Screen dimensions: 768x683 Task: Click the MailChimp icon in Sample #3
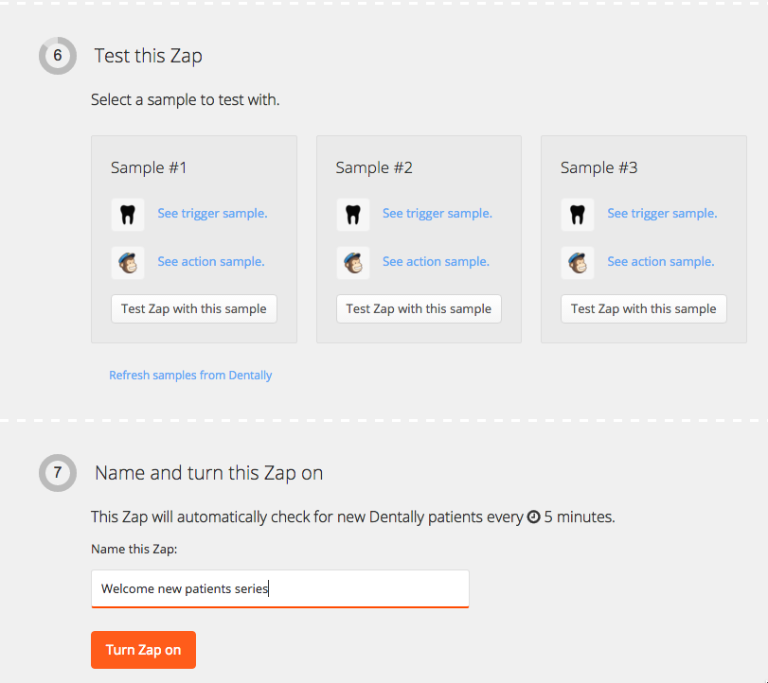pos(578,262)
